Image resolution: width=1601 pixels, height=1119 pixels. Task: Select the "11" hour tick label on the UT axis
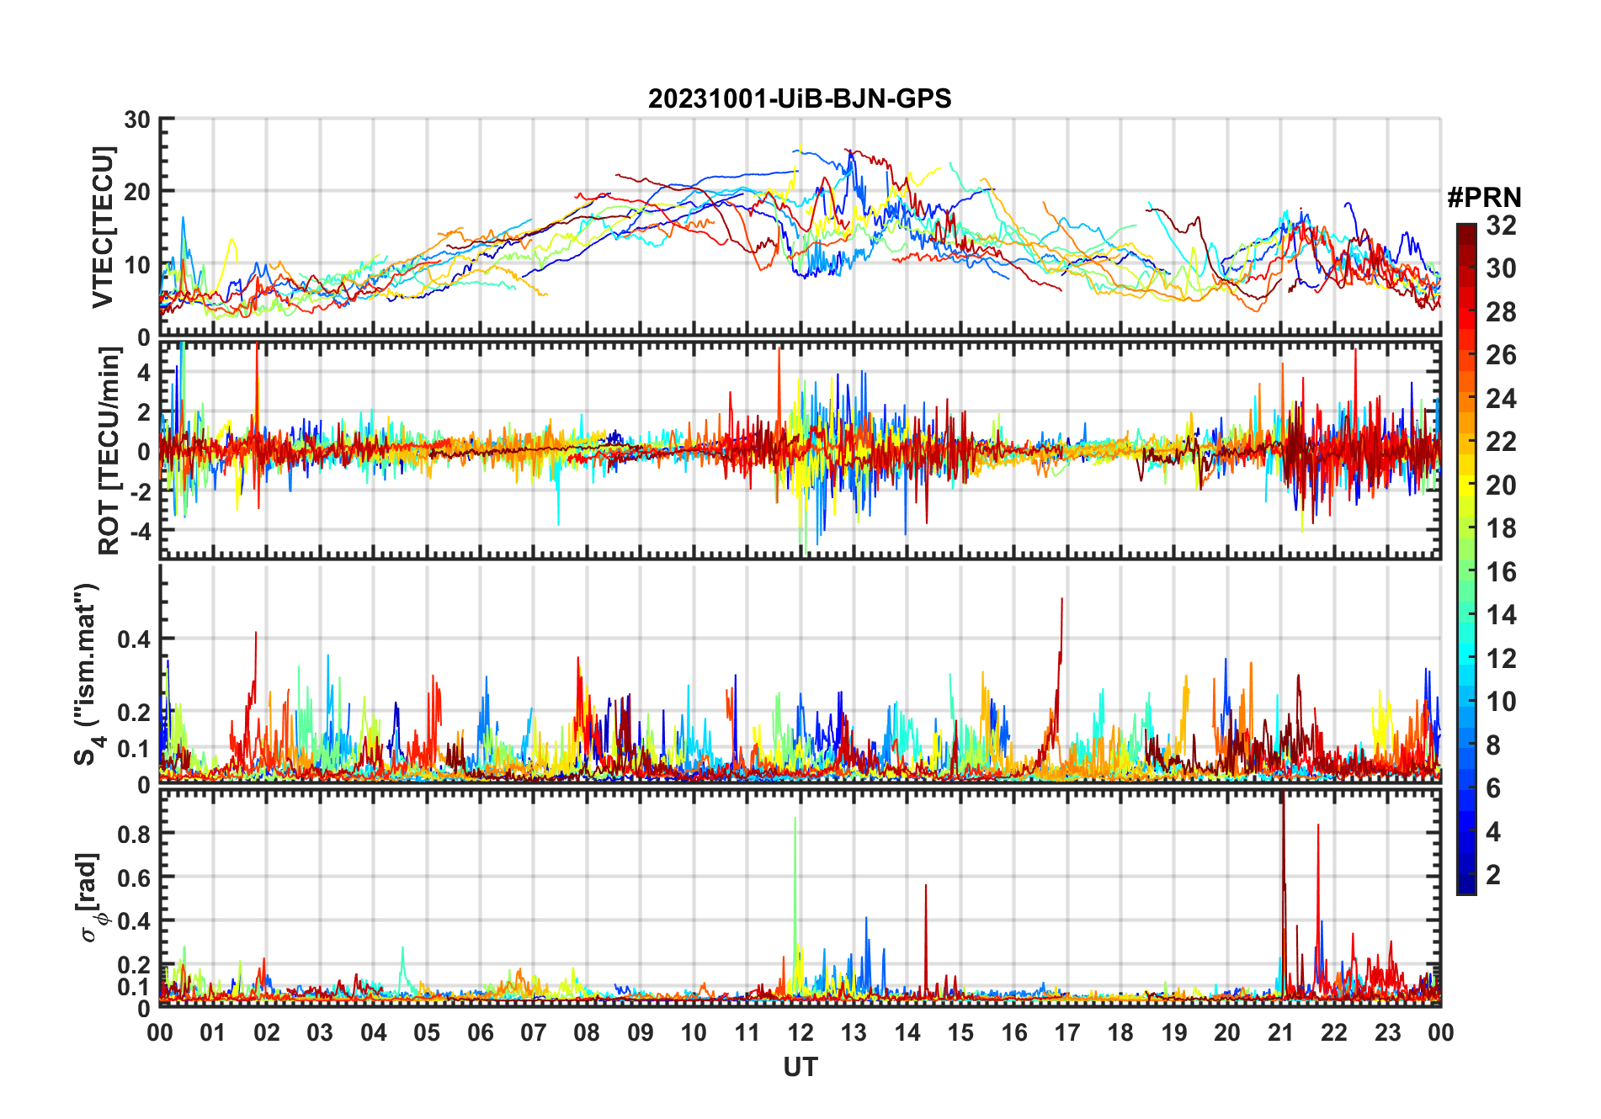[747, 1032]
